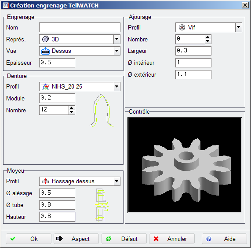Expand the Vue Dessus dropdown list

pyautogui.click(x=117, y=51)
